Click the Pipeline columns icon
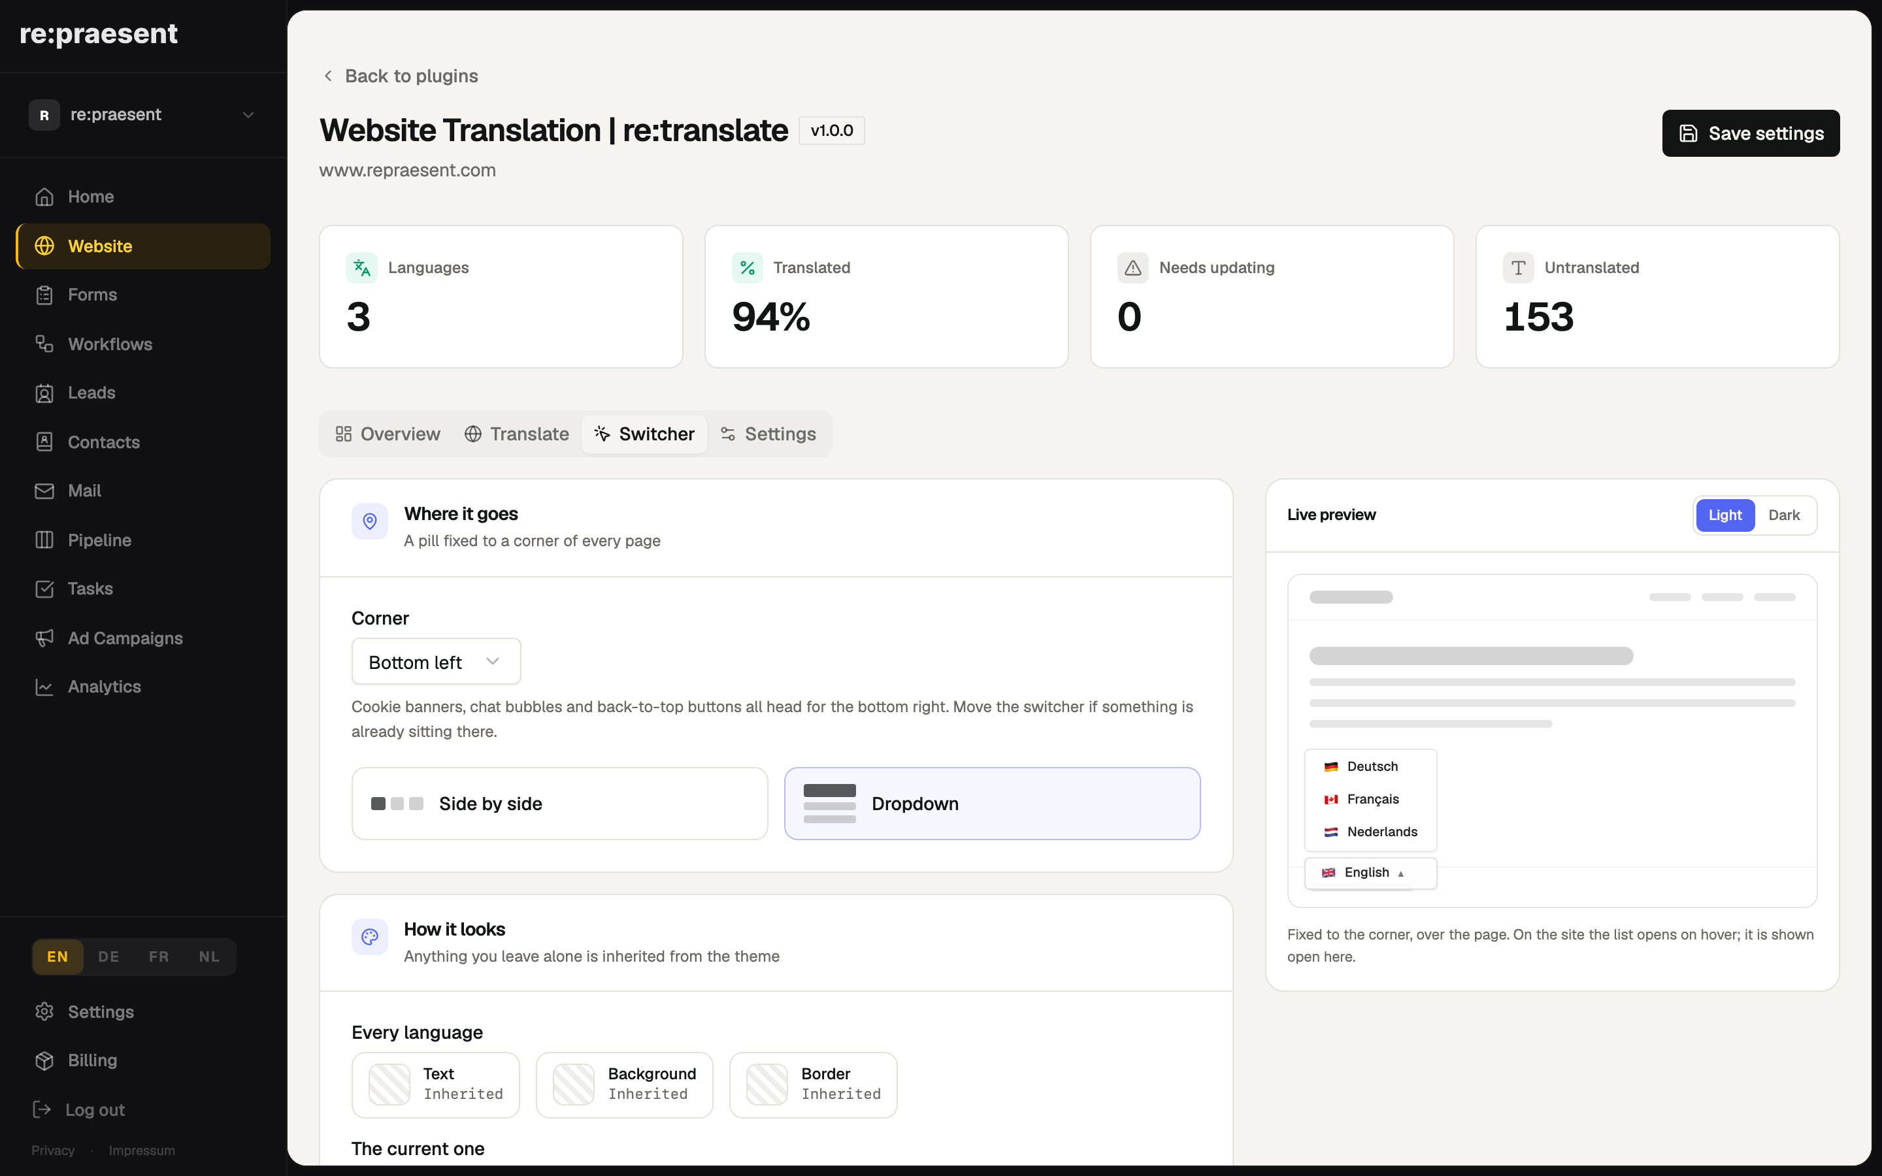 point(44,540)
